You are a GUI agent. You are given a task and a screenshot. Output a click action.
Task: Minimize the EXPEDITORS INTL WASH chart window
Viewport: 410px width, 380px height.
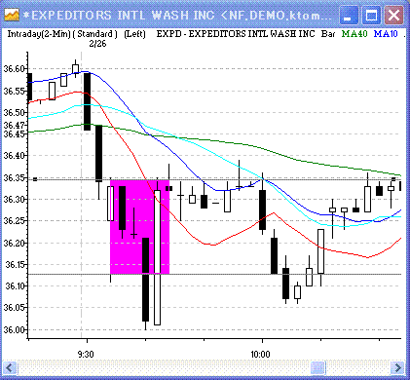coord(349,16)
